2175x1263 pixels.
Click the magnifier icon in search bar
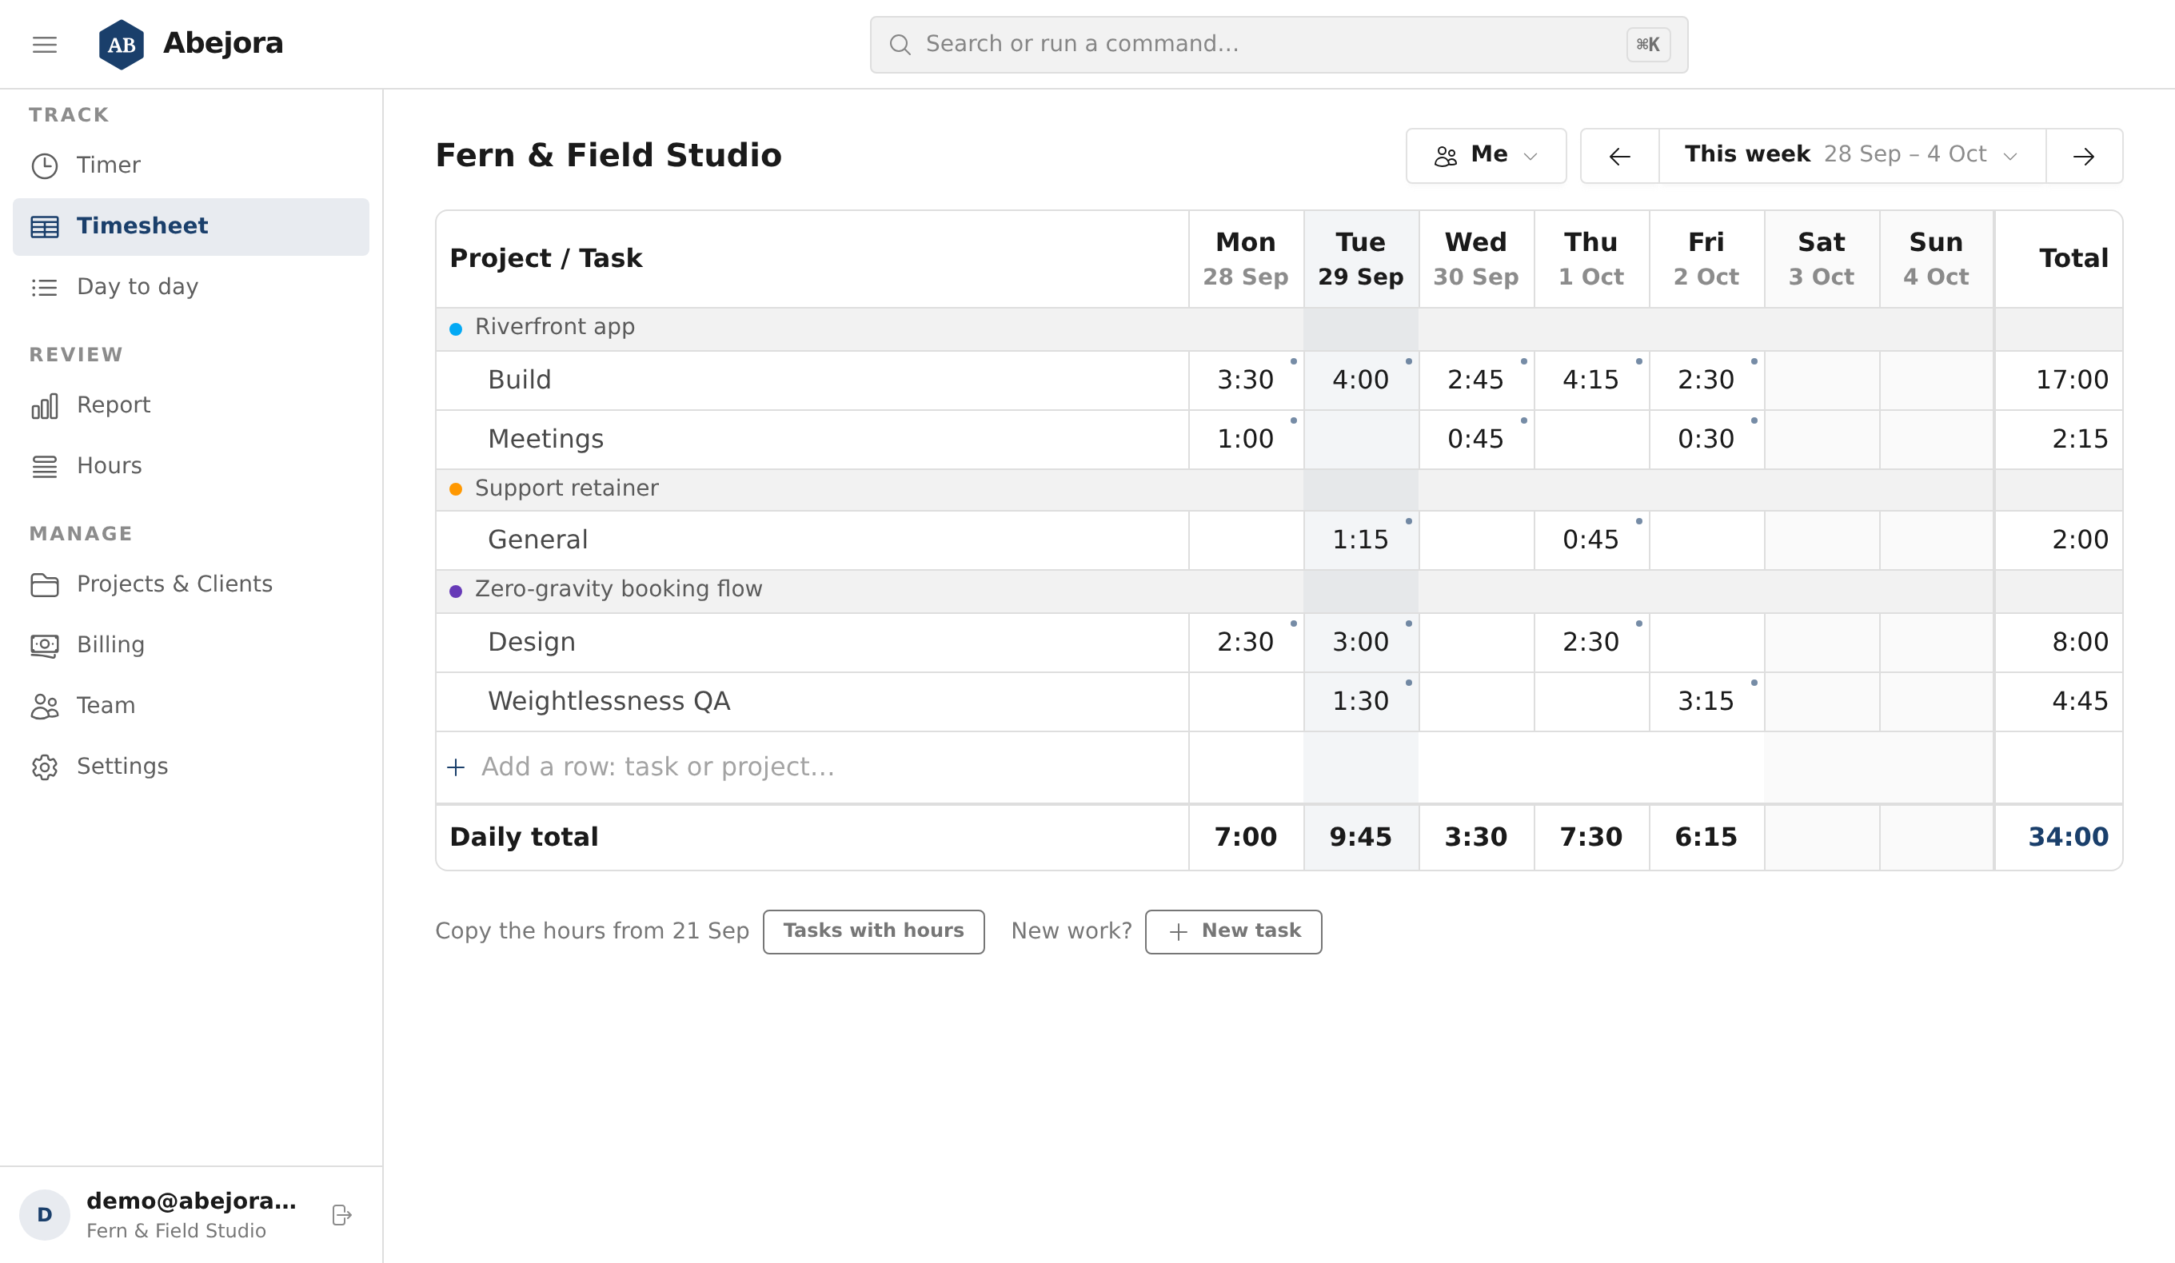(900, 45)
